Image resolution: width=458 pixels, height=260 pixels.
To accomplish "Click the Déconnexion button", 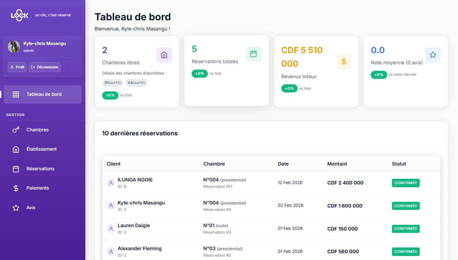I will [45, 67].
